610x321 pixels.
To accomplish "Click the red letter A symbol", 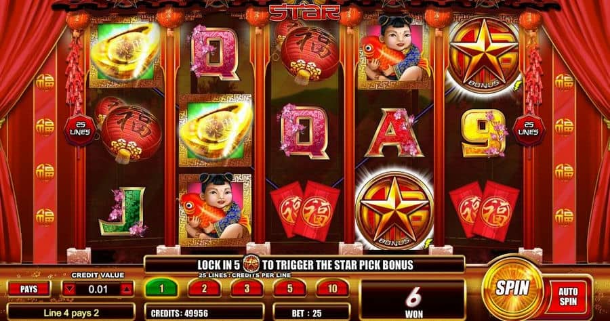I will point(394,133).
